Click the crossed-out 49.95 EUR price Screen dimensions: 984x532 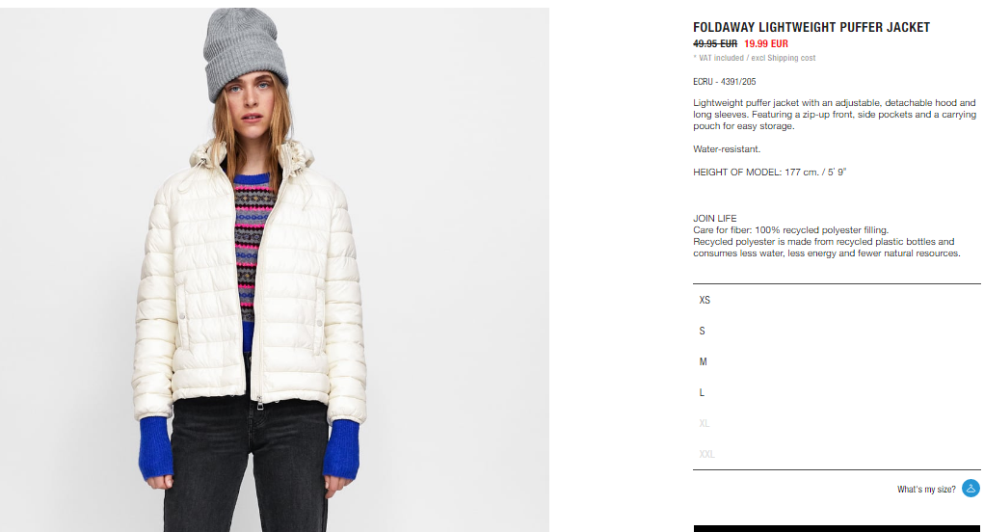coord(715,44)
